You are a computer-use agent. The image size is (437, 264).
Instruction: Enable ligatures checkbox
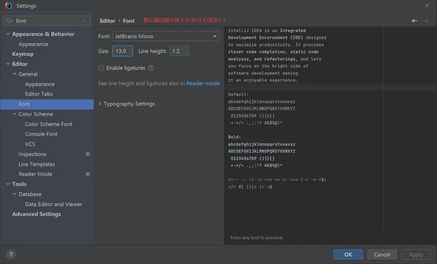pos(101,68)
